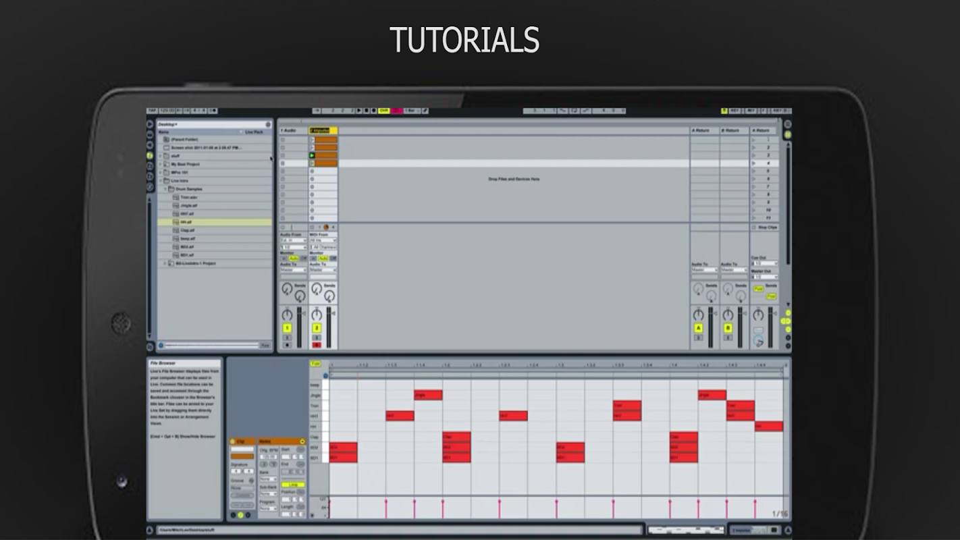Screen dimensions: 960x540
Task: Click Stop Clips in Master track
Action: tap(764, 227)
